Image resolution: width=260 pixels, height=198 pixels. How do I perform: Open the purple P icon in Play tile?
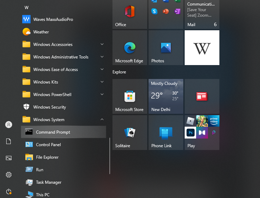213,133
